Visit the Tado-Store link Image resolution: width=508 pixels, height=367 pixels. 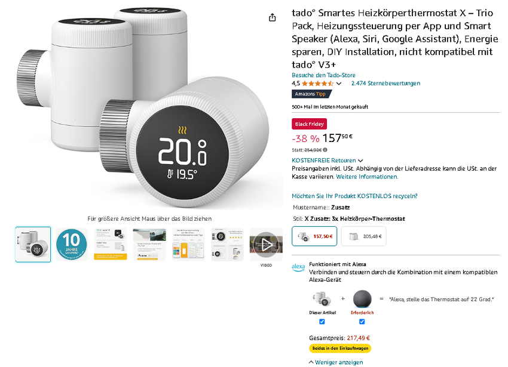click(x=323, y=75)
